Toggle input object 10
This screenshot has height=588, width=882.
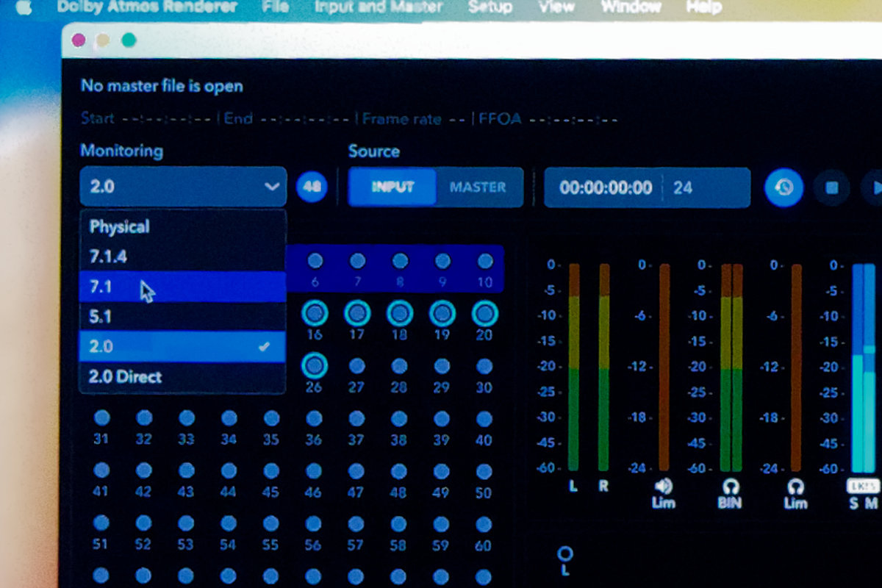pyautogui.click(x=485, y=261)
